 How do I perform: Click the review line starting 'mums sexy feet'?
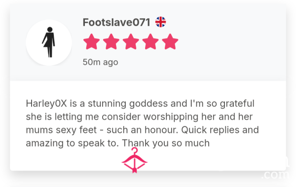(x=143, y=130)
